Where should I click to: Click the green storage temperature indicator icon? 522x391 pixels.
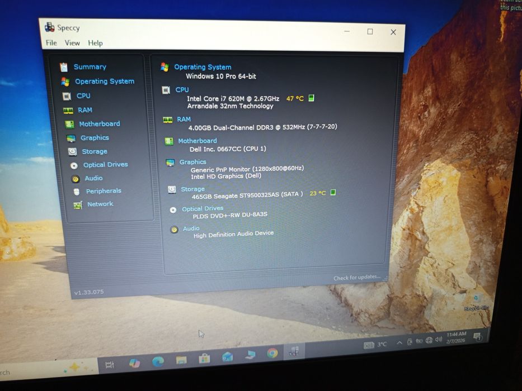tap(333, 192)
